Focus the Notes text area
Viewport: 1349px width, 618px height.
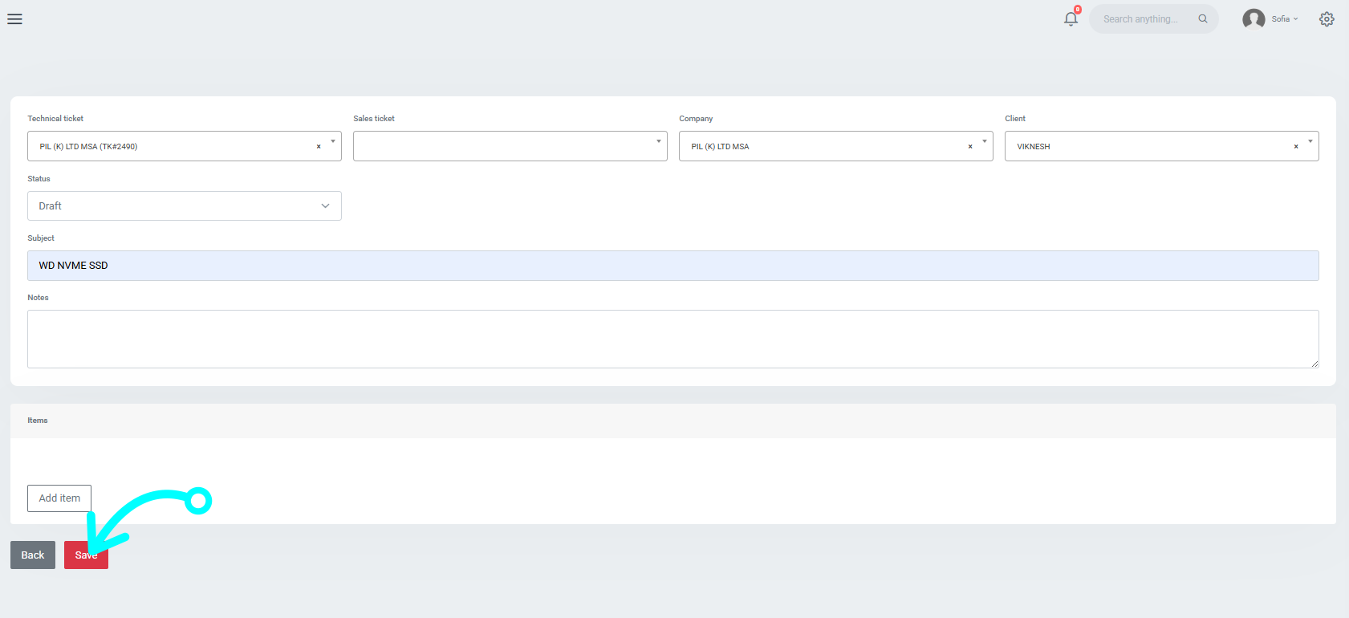click(x=672, y=339)
